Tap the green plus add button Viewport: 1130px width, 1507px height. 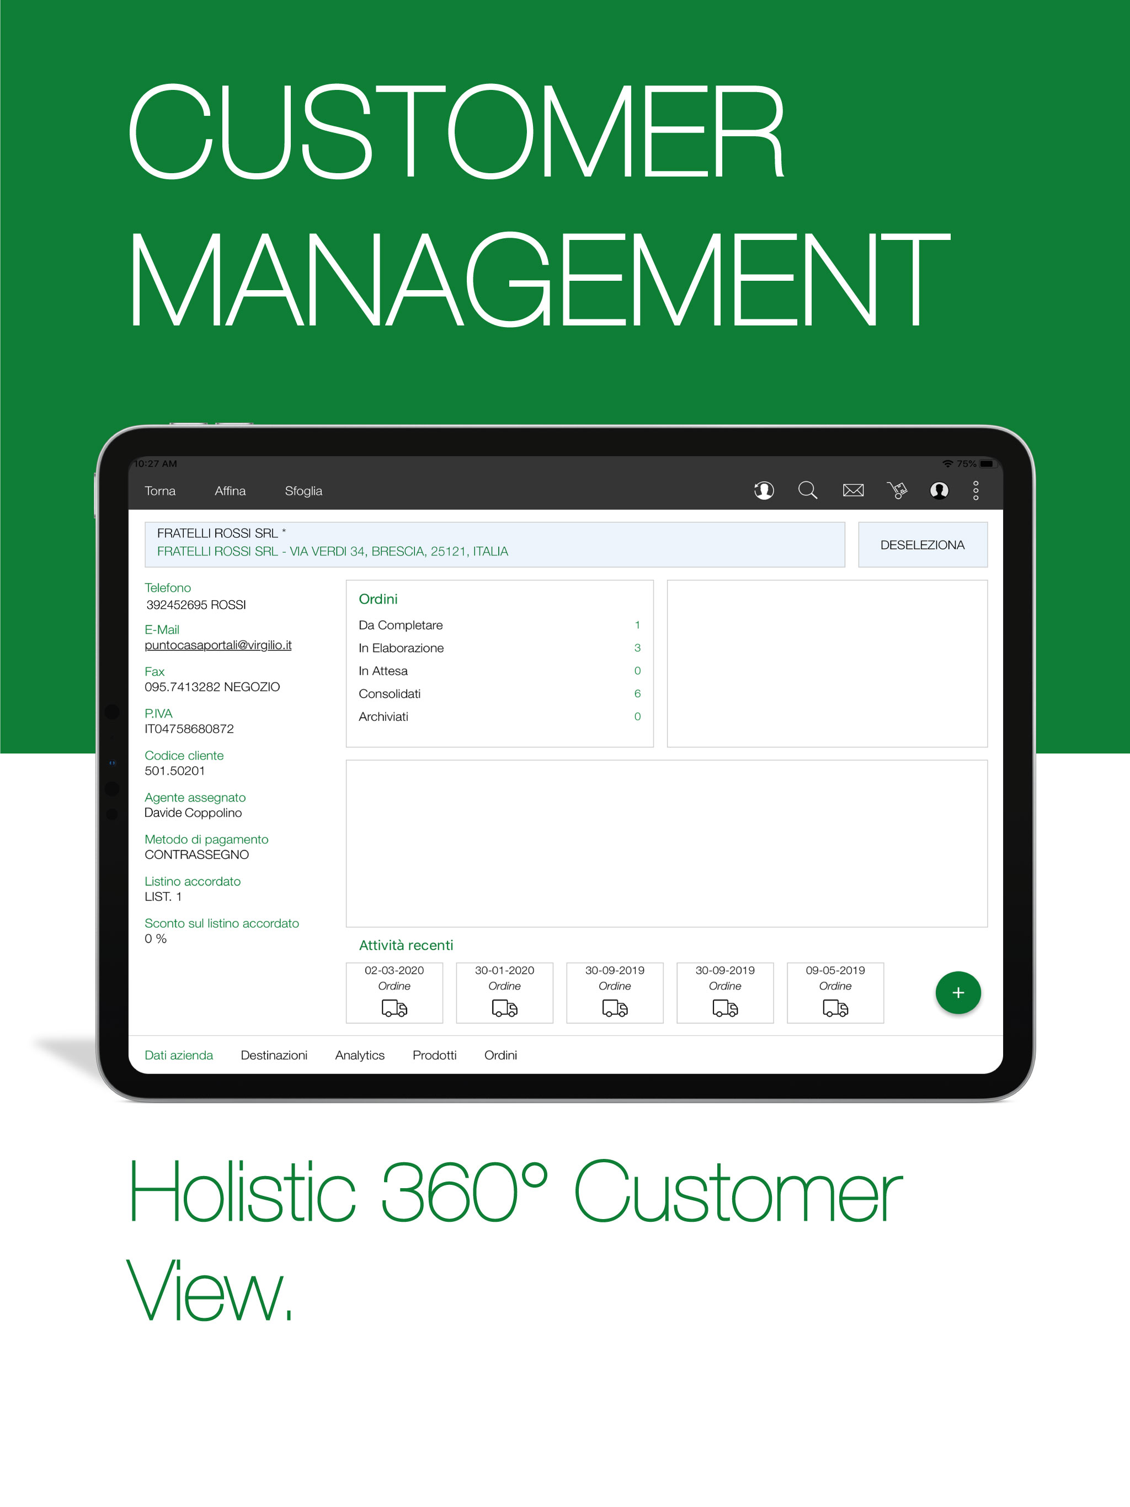pos(957,993)
